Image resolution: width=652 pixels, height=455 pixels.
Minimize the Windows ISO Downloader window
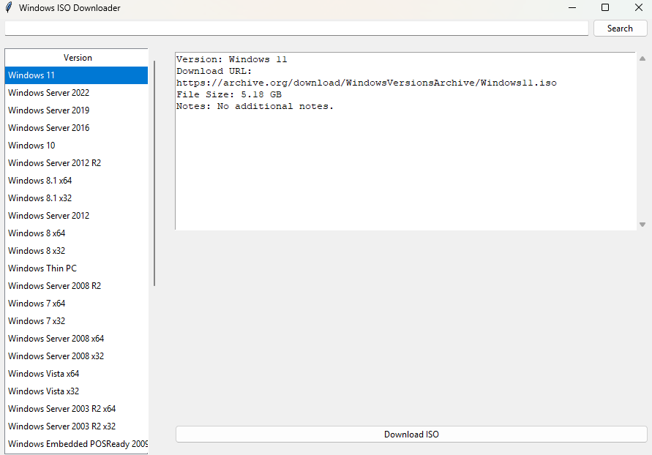(x=572, y=7)
